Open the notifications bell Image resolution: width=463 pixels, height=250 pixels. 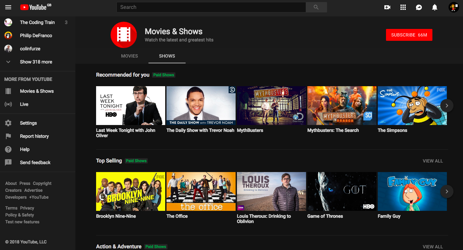pyautogui.click(x=435, y=7)
